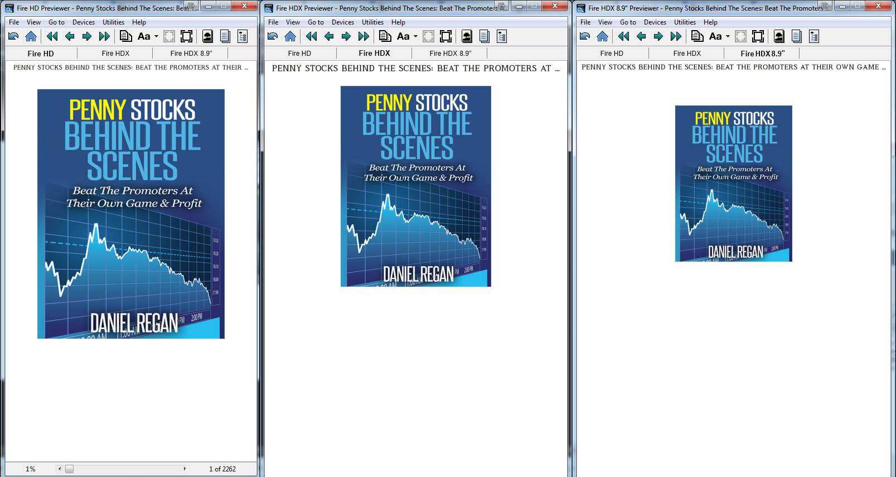Click '1 of 2262' location indicator
Image resolution: width=896 pixels, height=477 pixels.
click(x=222, y=469)
